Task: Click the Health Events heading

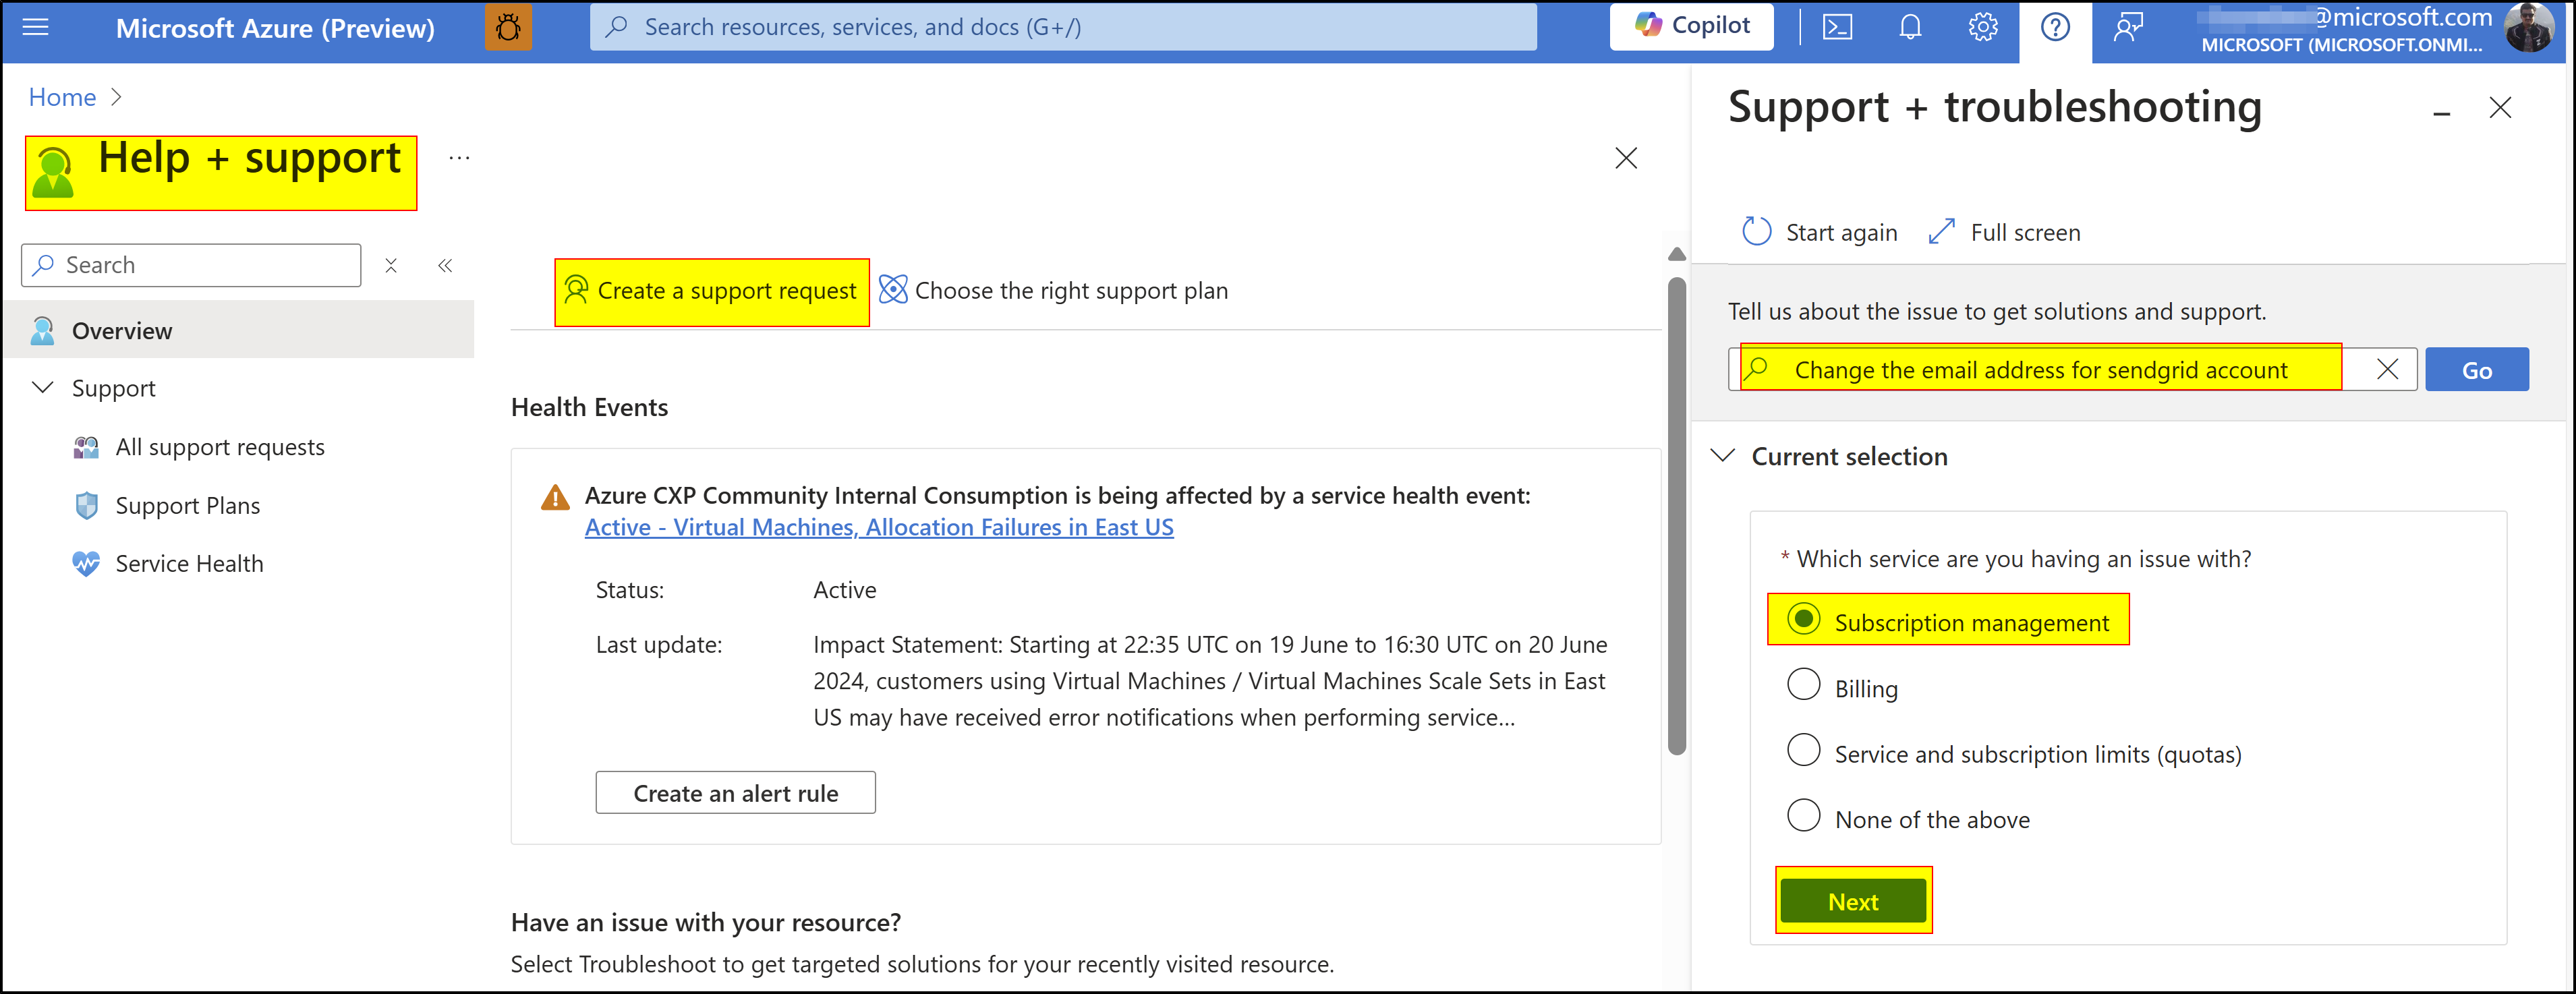Action: [x=589, y=407]
